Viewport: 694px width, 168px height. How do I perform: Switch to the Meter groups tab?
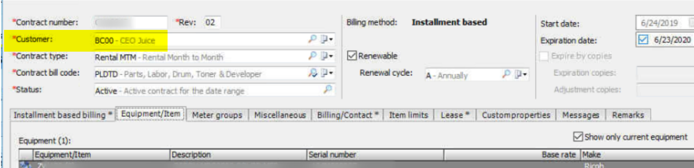click(217, 115)
